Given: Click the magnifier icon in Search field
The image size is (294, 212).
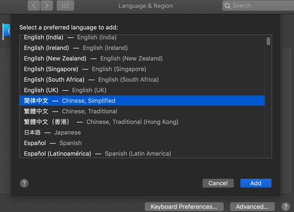Looking at the screenshot, I should [x=228, y=6].
